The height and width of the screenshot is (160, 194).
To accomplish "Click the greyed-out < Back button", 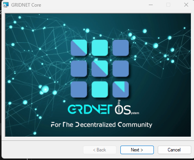I will (100, 150).
